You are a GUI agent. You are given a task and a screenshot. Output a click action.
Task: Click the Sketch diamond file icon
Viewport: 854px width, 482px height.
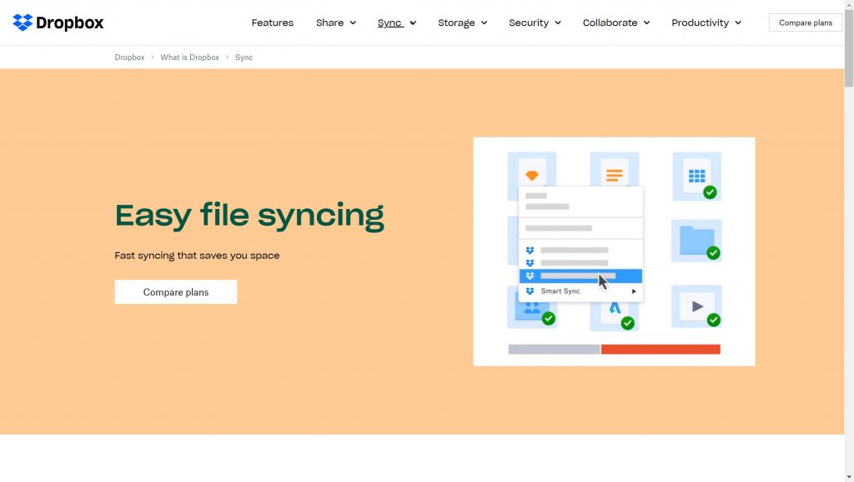532,175
